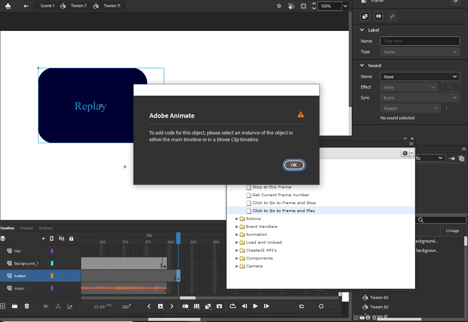Switch to the Timeline tab

(x=7, y=228)
